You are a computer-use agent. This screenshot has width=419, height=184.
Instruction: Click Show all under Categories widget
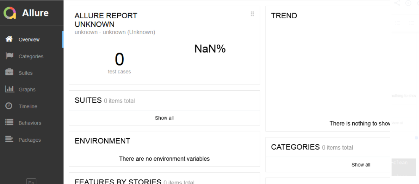click(361, 165)
